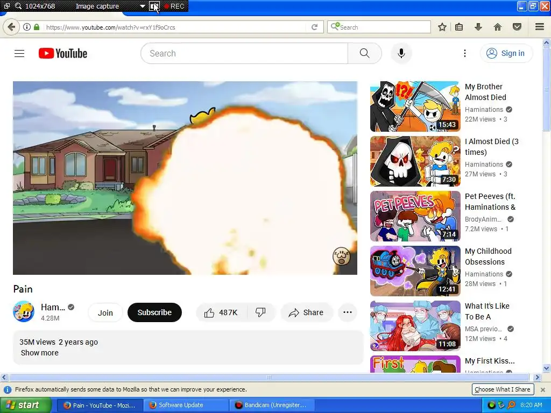Click BrodyAnim... channel name
The height and width of the screenshot is (413, 551).
tap(483, 219)
